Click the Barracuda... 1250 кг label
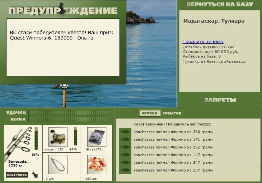Screen dimensions: 262x183 click(19, 163)
